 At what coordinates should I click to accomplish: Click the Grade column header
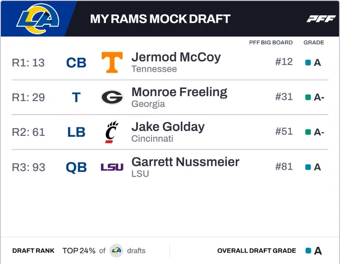click(x=314, y=43)
